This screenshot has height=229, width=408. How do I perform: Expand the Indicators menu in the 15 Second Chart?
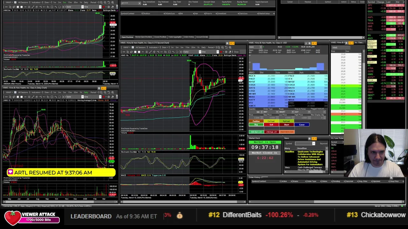coord(154,47)
